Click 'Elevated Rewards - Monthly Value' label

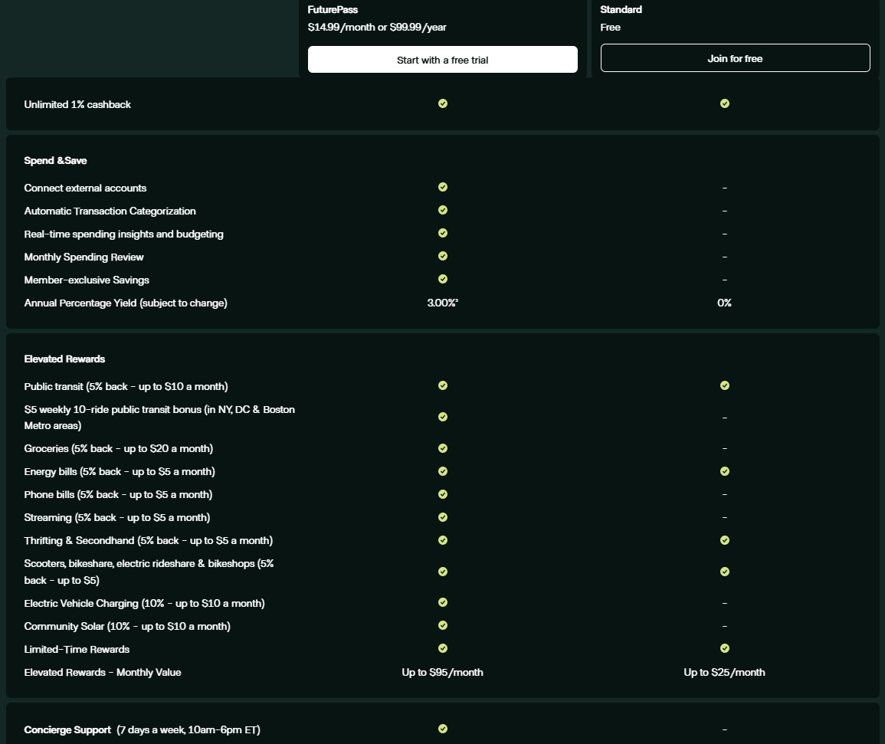103,672
